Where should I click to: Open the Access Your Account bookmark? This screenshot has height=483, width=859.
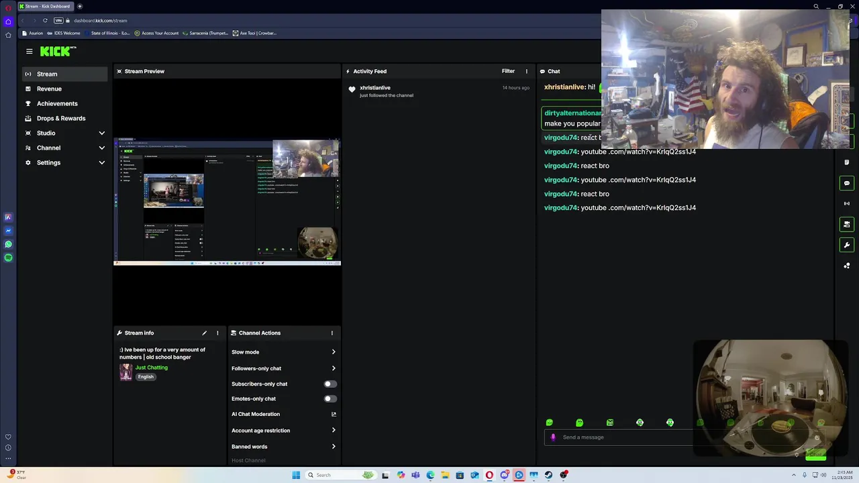click(156, 33)
